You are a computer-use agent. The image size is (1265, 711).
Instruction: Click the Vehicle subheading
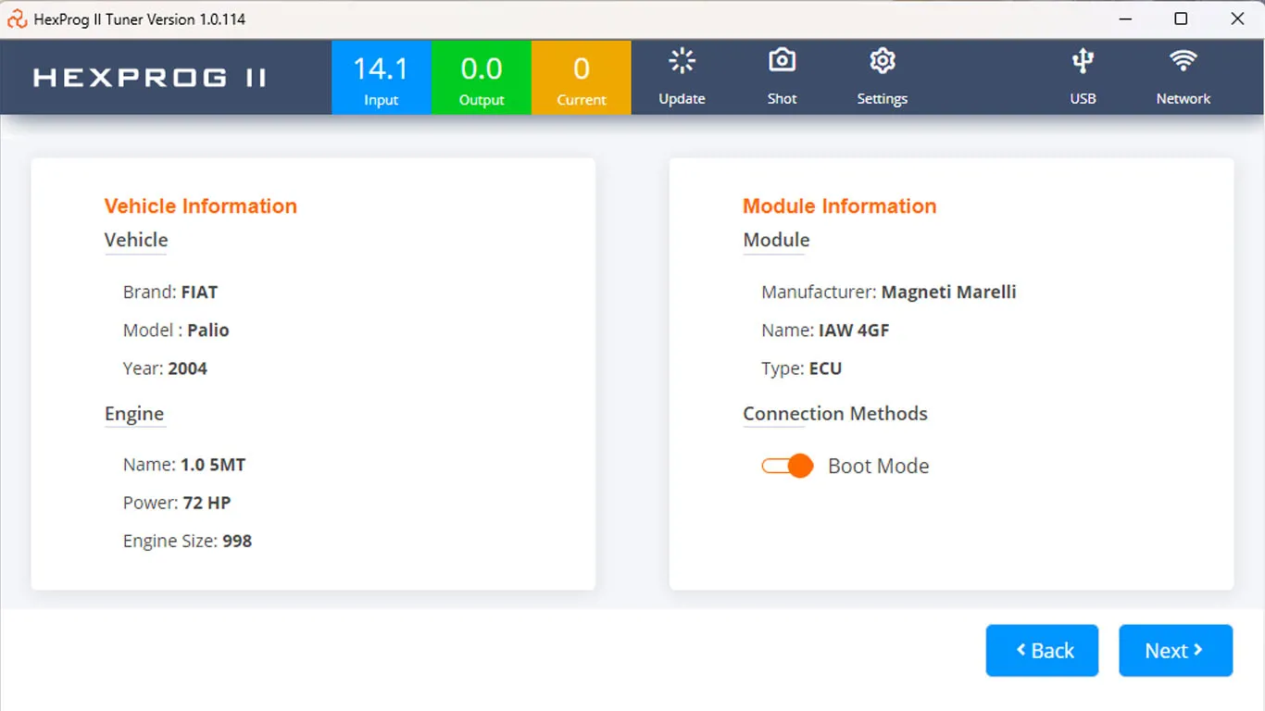pos(136,240)
